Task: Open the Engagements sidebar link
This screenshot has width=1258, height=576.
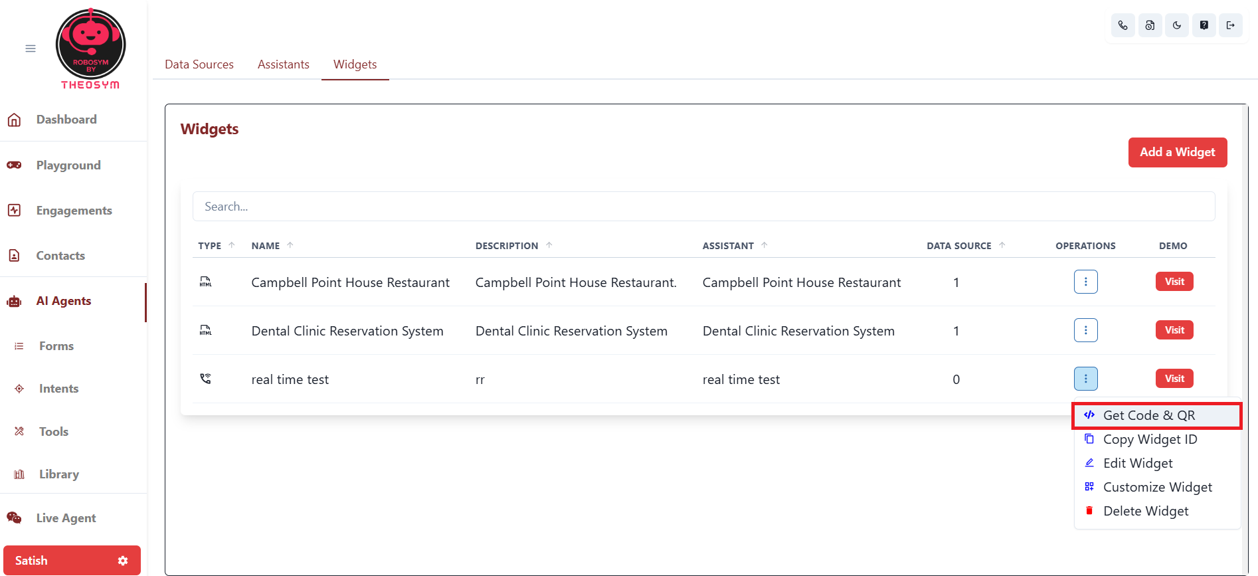Action: tap(74, 211)
